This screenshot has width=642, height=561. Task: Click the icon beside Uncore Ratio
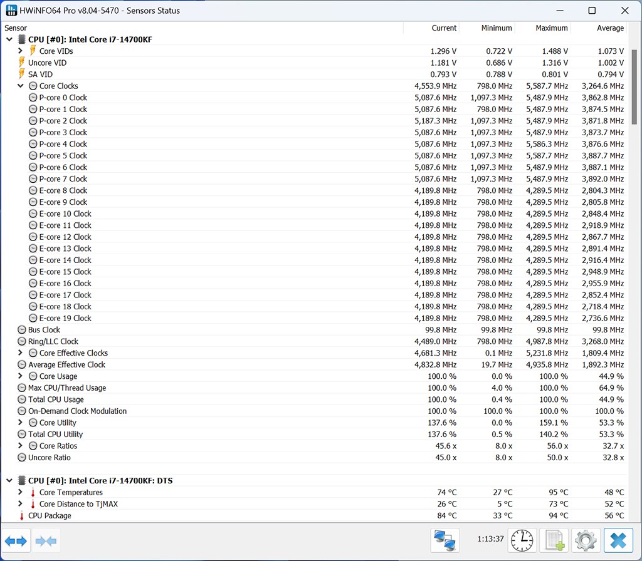point(22,457)
